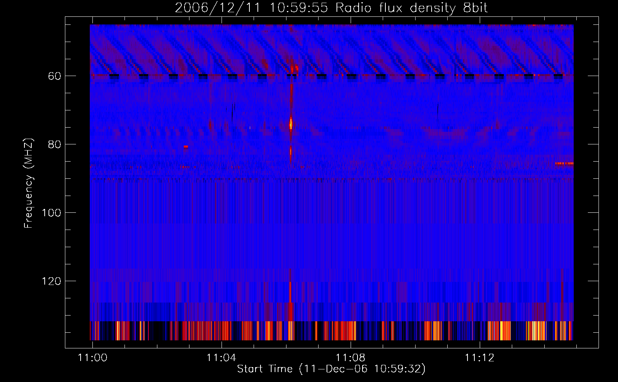Click the orange horizontal streak near 86 MHz at right edge
This screenshot has height=382, width=618.
point(564,163)
